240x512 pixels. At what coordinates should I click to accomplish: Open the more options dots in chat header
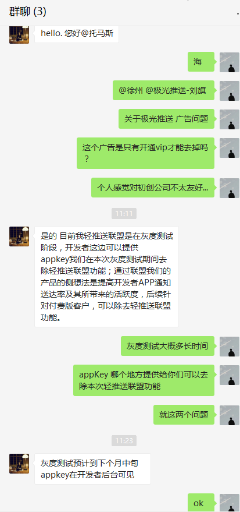[x=238, y=14]
